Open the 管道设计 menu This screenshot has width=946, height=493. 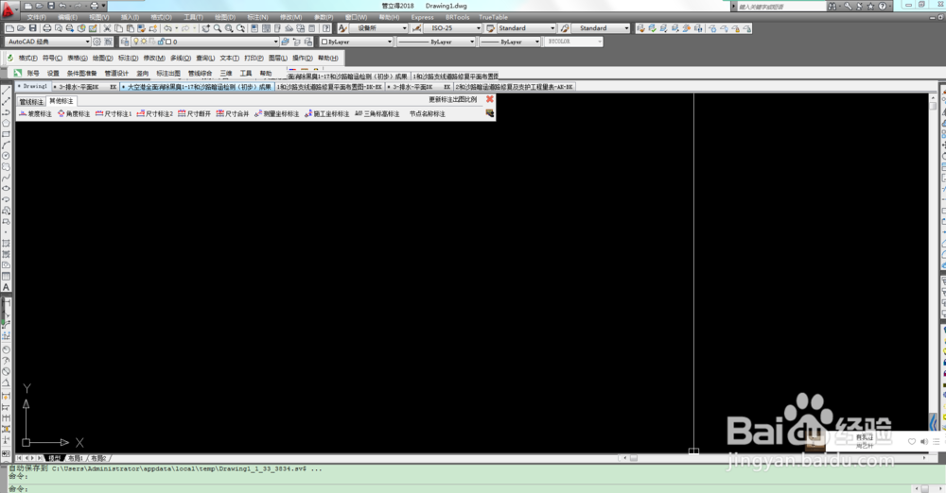[116, 73]
